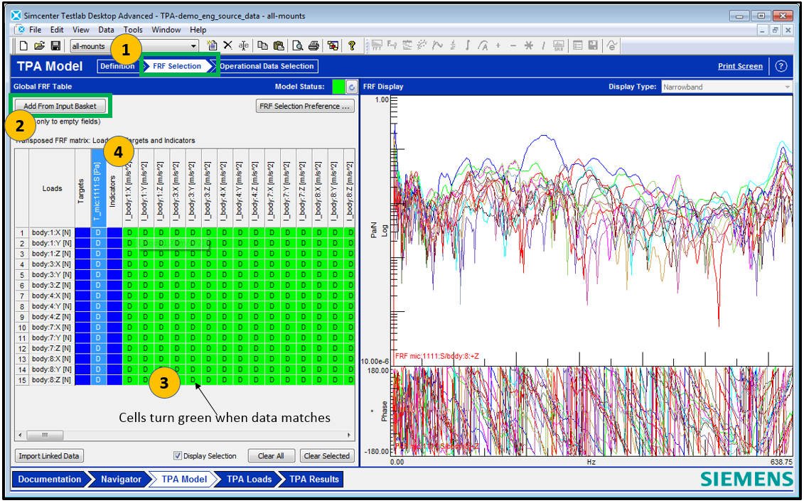Select the body:1:X [N] load row
804x503 pixels.
51,232
